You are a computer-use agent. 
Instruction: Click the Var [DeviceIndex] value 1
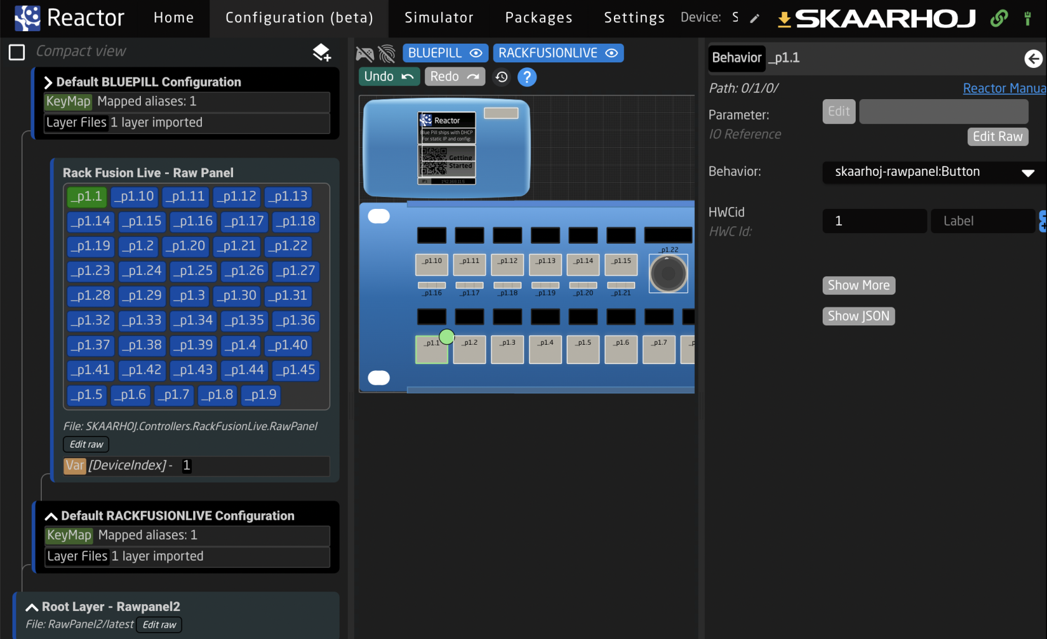[x=186, y=466]
